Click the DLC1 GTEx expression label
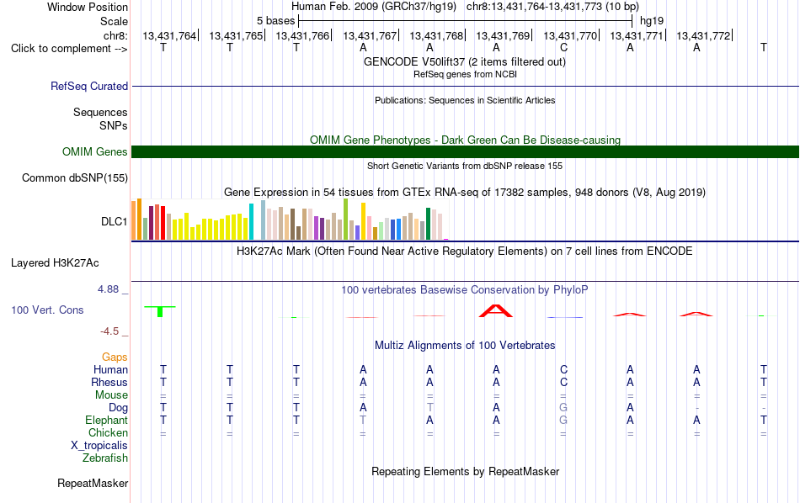The image size is (800, 503). pyautogui.click(x=114, y=221)
